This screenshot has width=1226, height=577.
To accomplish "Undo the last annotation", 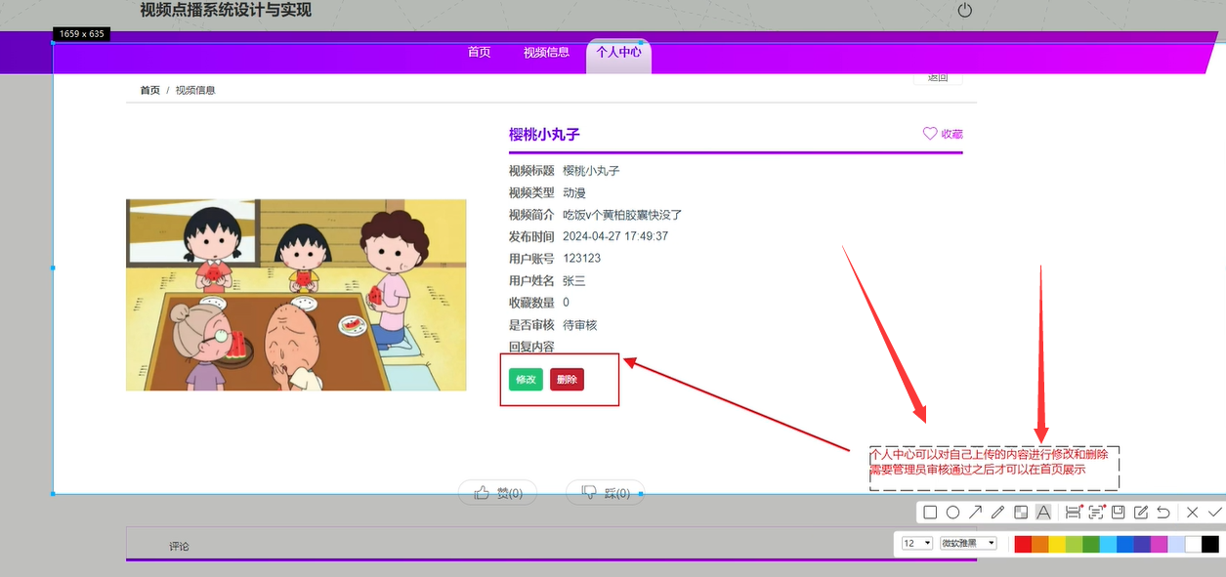I will pyautogui.click(x=1163, y=513).
